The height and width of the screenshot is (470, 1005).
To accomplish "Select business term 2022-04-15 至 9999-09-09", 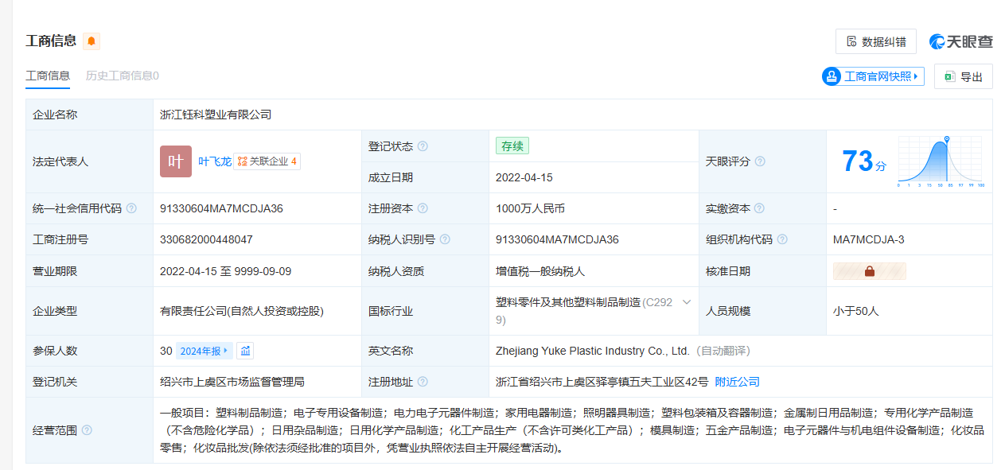I will pyautogui.click(x=225, y=271).
